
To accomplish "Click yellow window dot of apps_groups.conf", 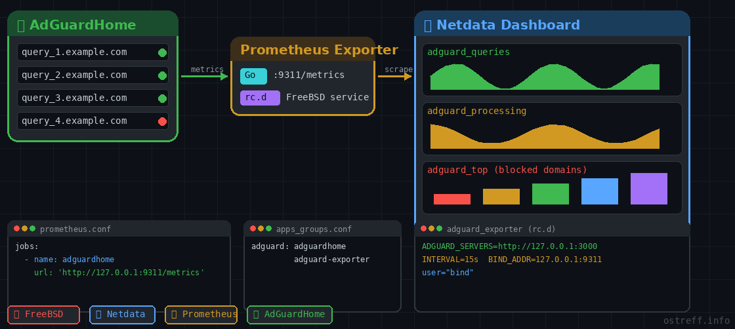I will click(x=261, y=228).
